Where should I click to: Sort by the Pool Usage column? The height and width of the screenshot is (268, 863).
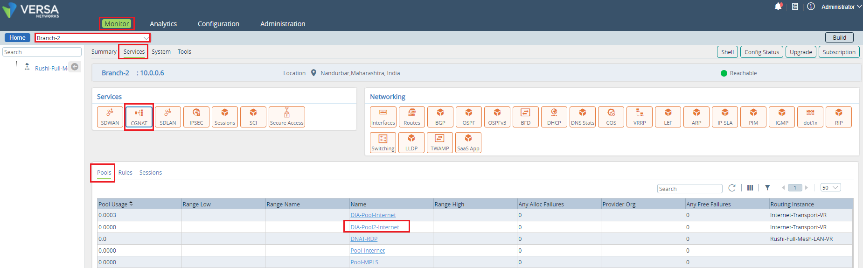pyautogui.click(x=116, y=204)
